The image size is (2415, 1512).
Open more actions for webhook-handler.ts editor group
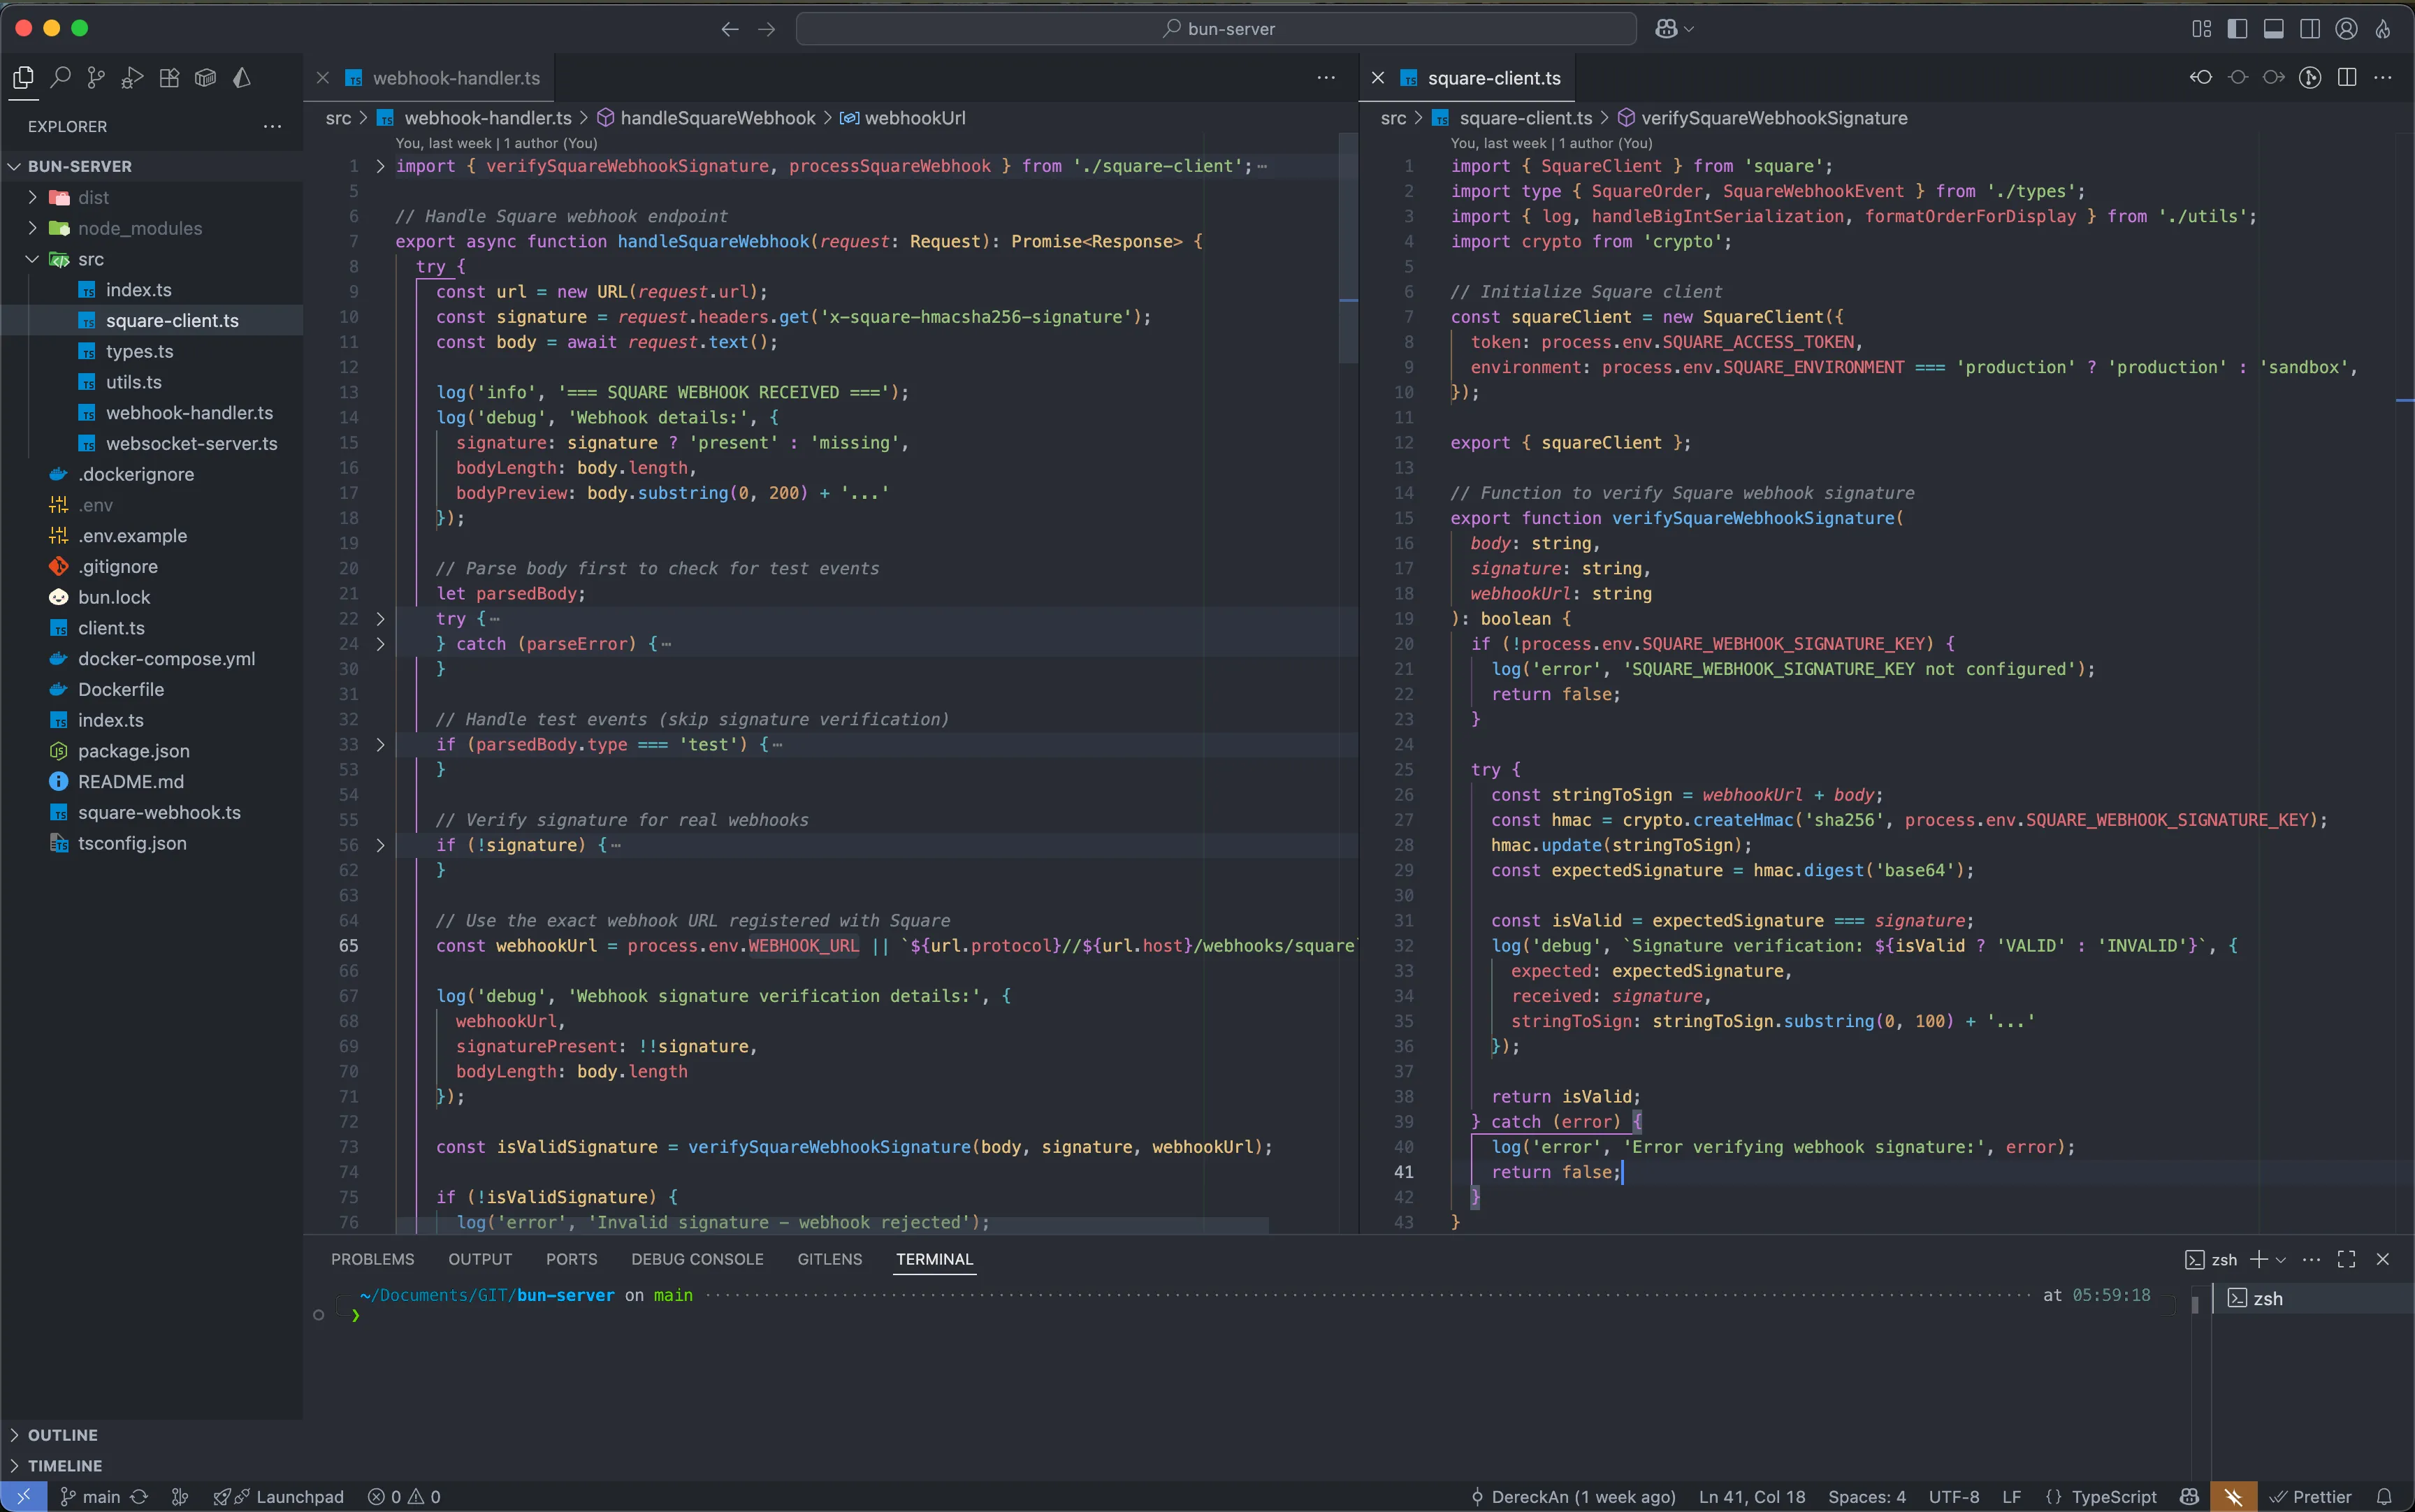[1326, 77]
